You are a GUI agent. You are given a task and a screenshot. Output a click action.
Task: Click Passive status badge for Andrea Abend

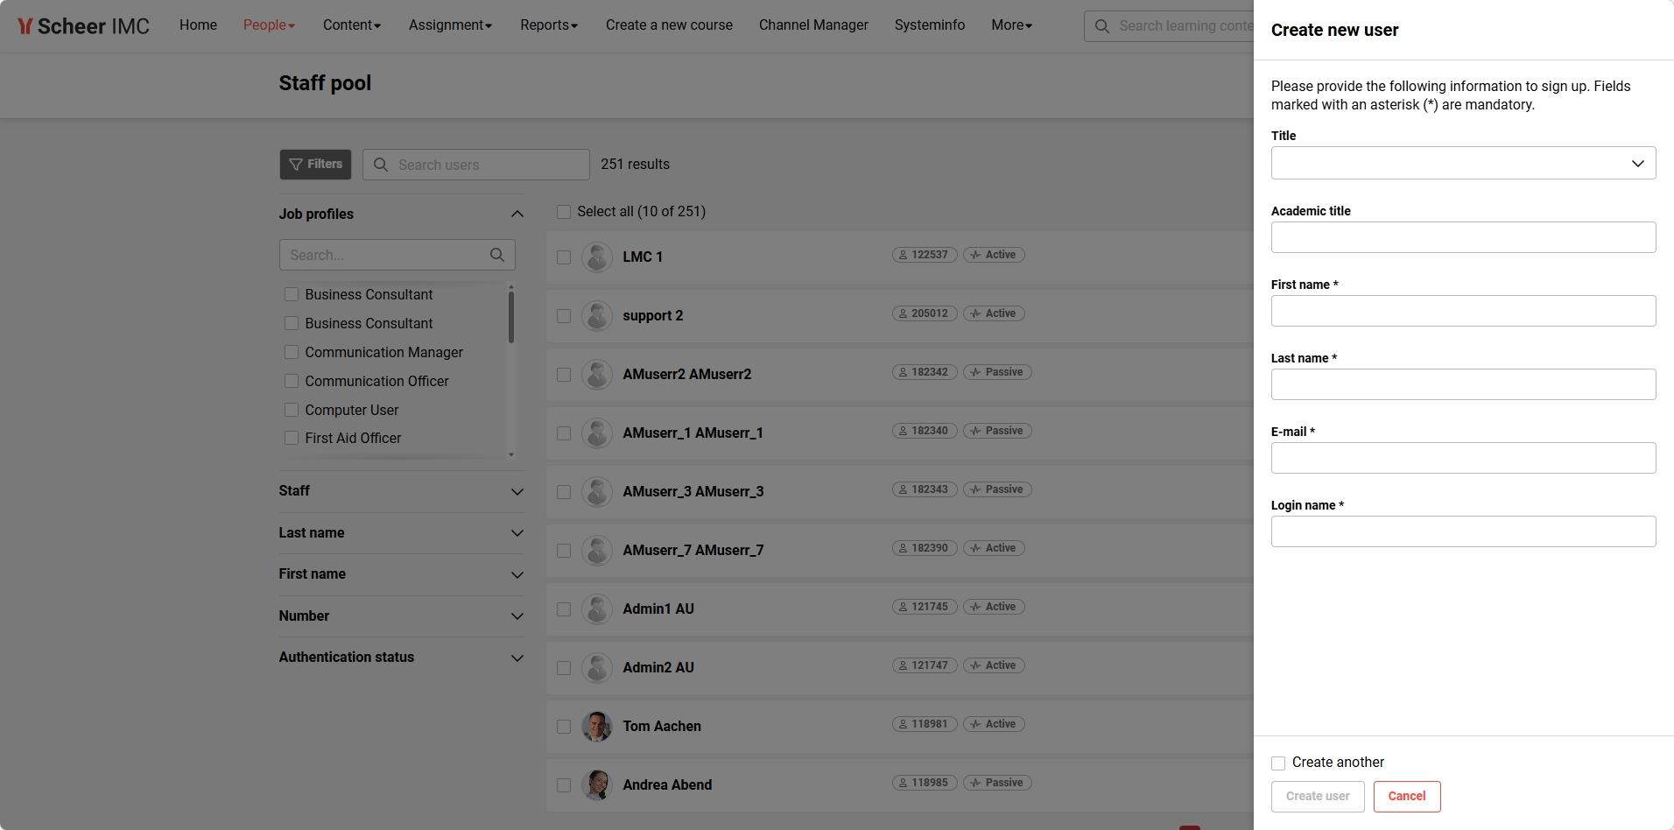[997, 783]
